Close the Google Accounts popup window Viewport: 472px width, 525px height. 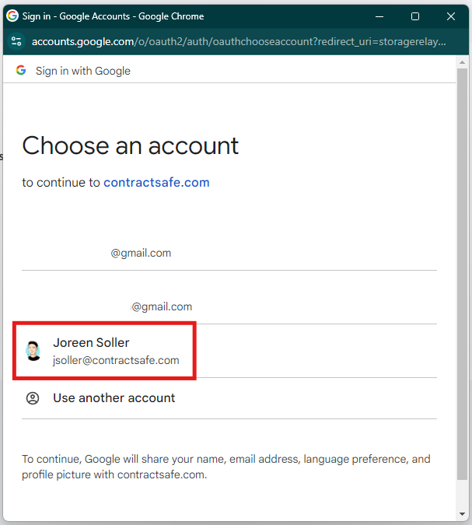[x=451, y=16]
